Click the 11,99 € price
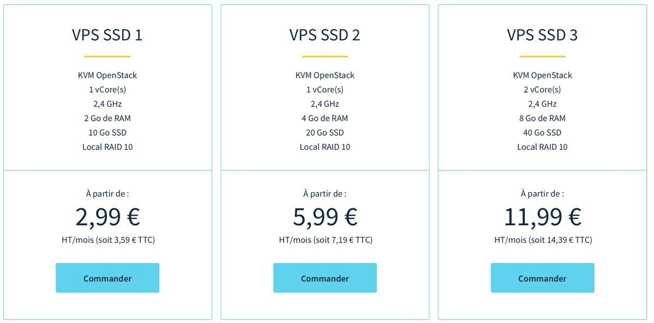The width and height of the screenshot is (654, 323). coord(542,217)
